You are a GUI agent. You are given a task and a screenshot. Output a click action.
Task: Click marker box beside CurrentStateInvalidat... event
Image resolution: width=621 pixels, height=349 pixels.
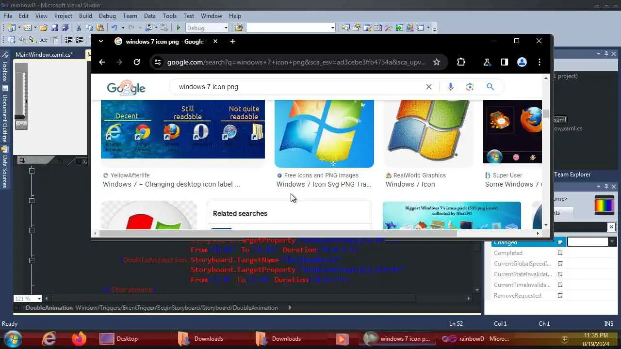pyautogui.click(x=560, y=274)
